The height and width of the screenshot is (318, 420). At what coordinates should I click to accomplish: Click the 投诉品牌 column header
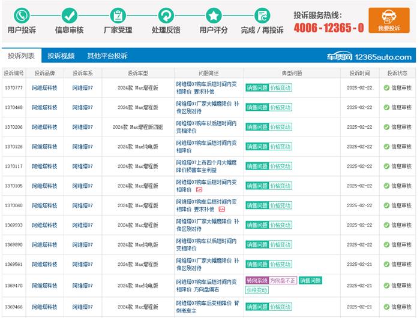pos(44,73)
